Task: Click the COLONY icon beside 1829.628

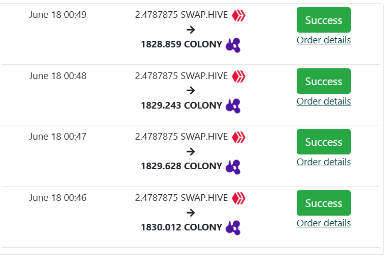Action: tap(233, 167)
